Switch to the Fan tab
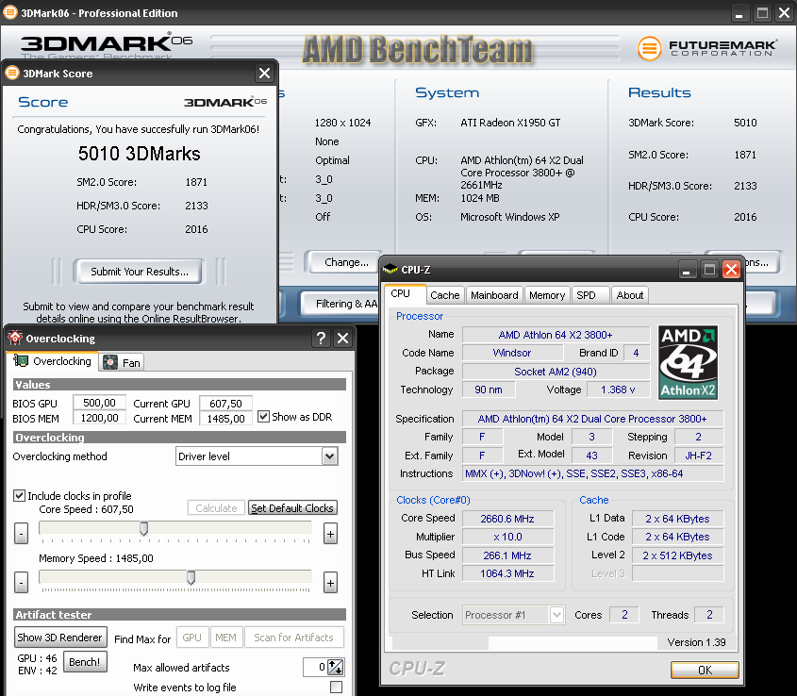Image resolution: width=797 pixels, height=696 pixels. click(122, 362)
